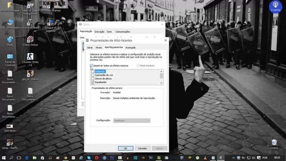Enable the Desvio de altura checkbox
This screenshot has width=286, height=161.
coord(93,79)
